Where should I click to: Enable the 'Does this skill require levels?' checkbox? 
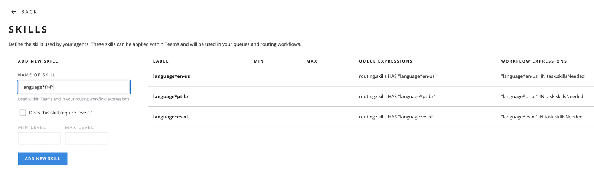click(x=23, y=113)
